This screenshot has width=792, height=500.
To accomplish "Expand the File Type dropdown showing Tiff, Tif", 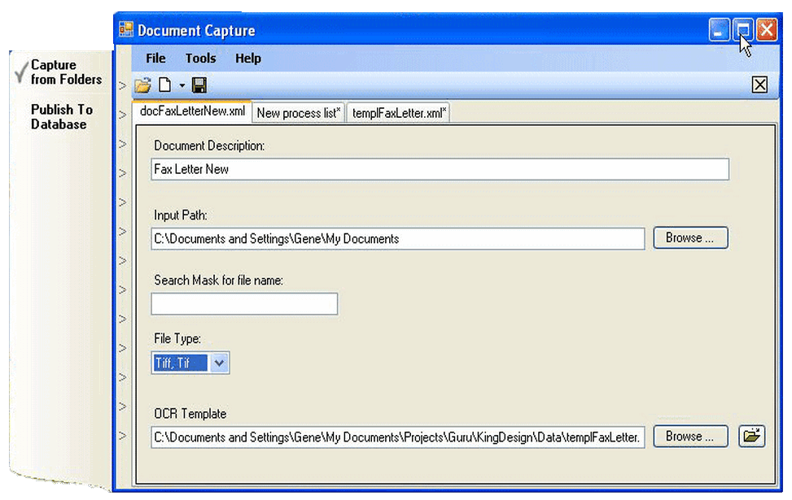I will tap(218, 363).
